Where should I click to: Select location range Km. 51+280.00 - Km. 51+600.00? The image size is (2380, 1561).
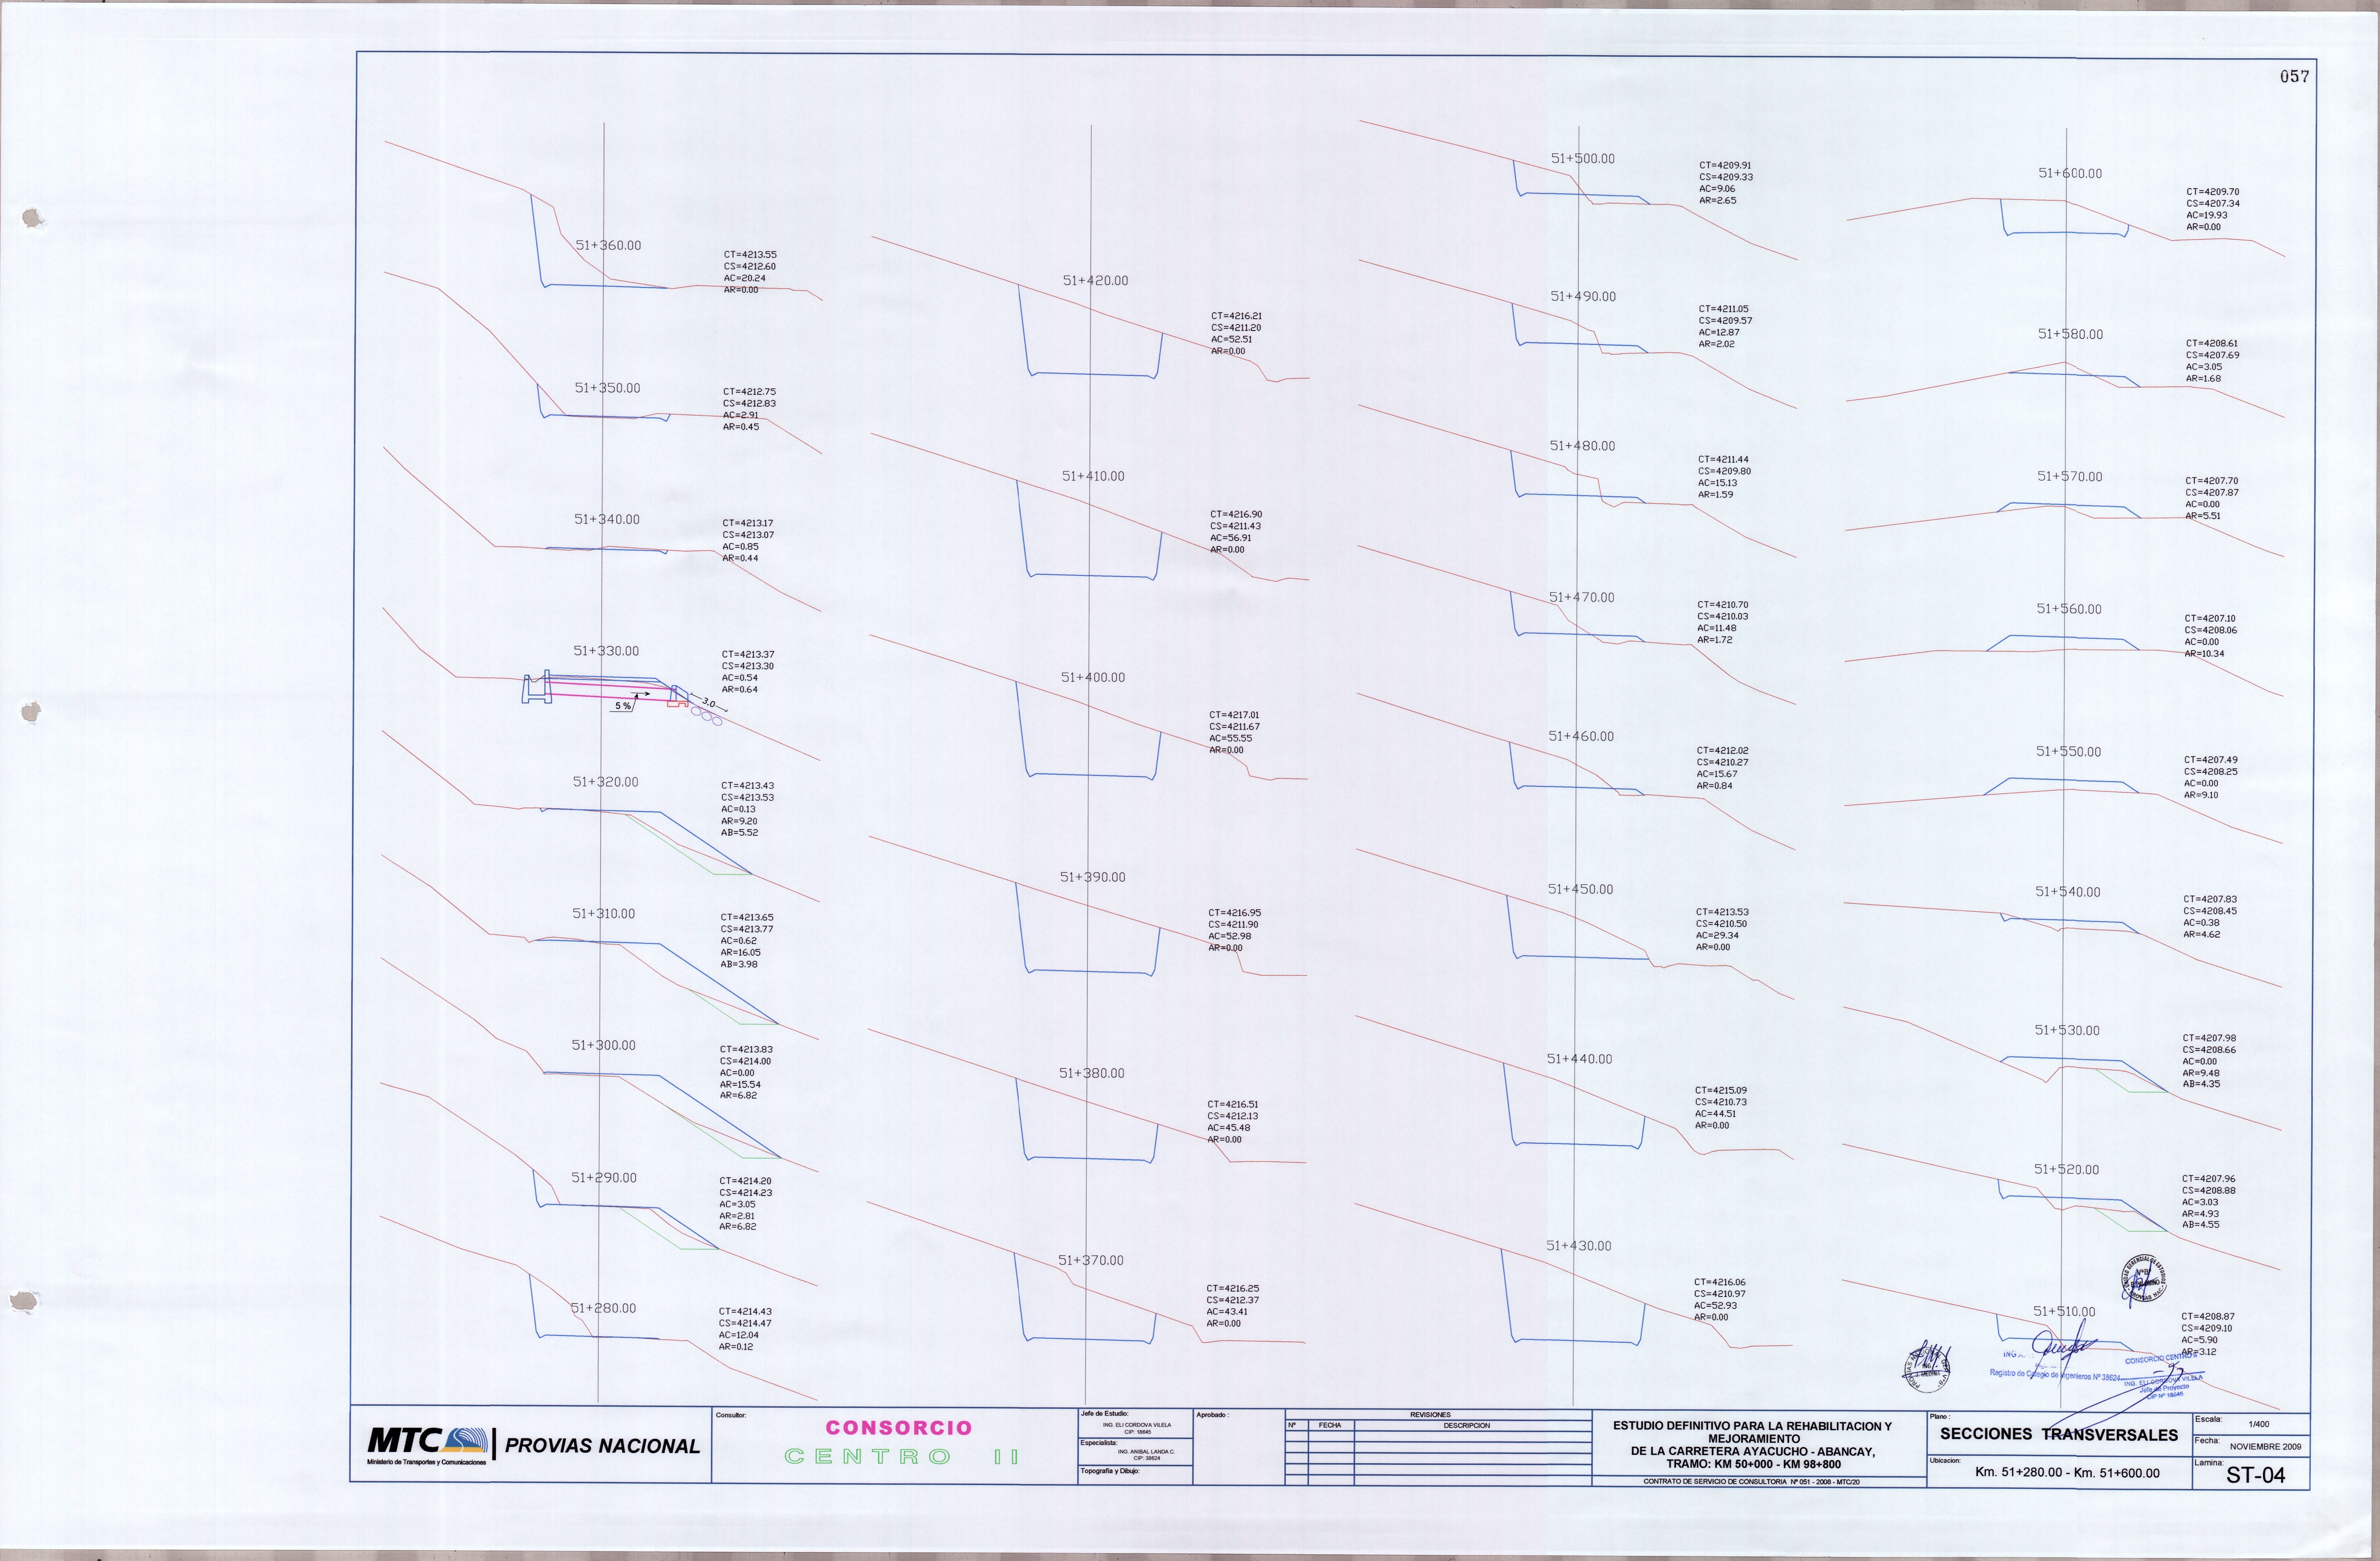click(x=2067, y=1473)
